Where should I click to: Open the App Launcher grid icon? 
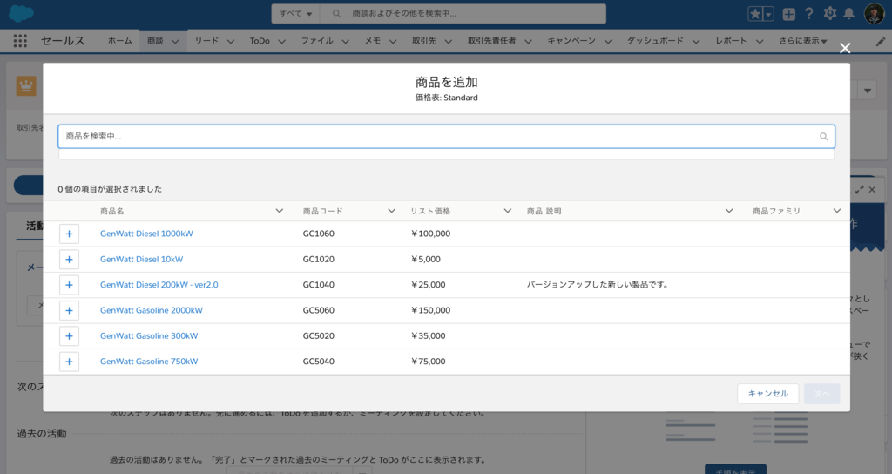coord(21,41)
